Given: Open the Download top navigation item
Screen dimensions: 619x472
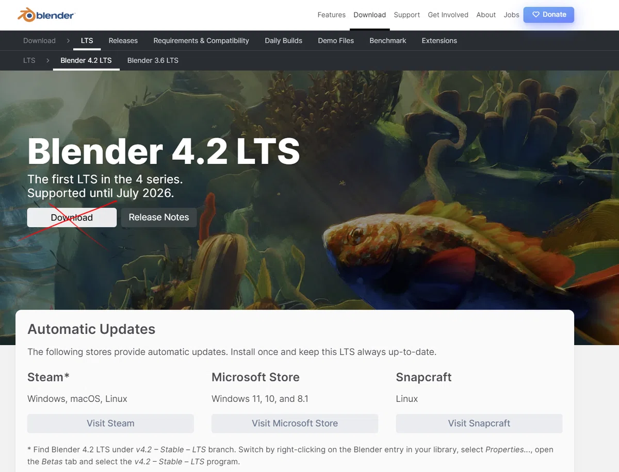Looking at the screenshot, I should [x=369, y=15].
